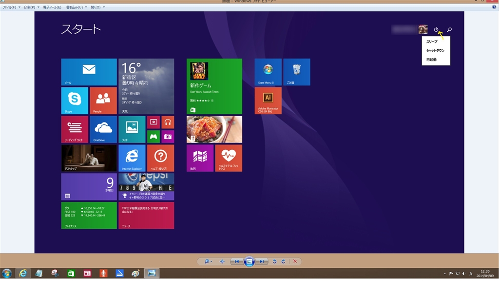Open the フォト photos tile
The width and height of the screenshot is (499, 281).
click(x=132, y=129)
